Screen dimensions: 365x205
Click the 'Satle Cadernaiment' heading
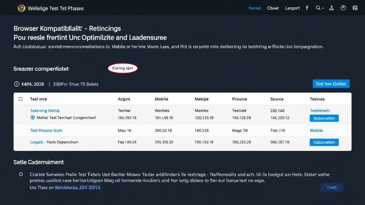pos(38,162)
